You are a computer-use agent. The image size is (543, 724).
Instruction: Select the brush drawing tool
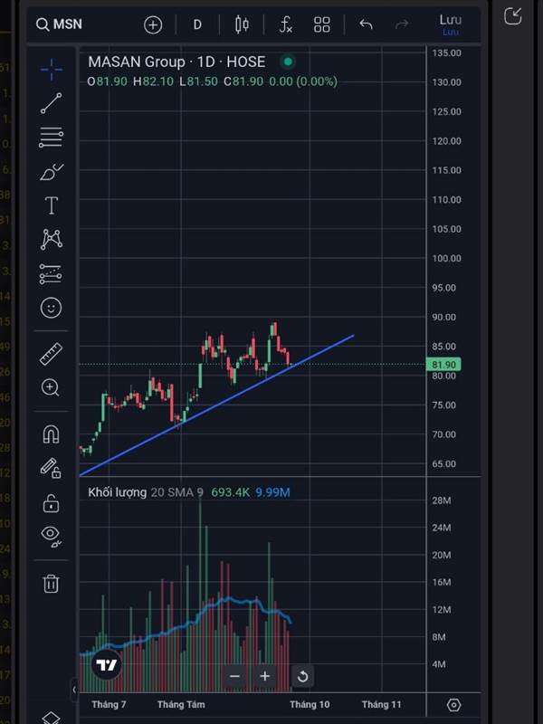[52, 172]
